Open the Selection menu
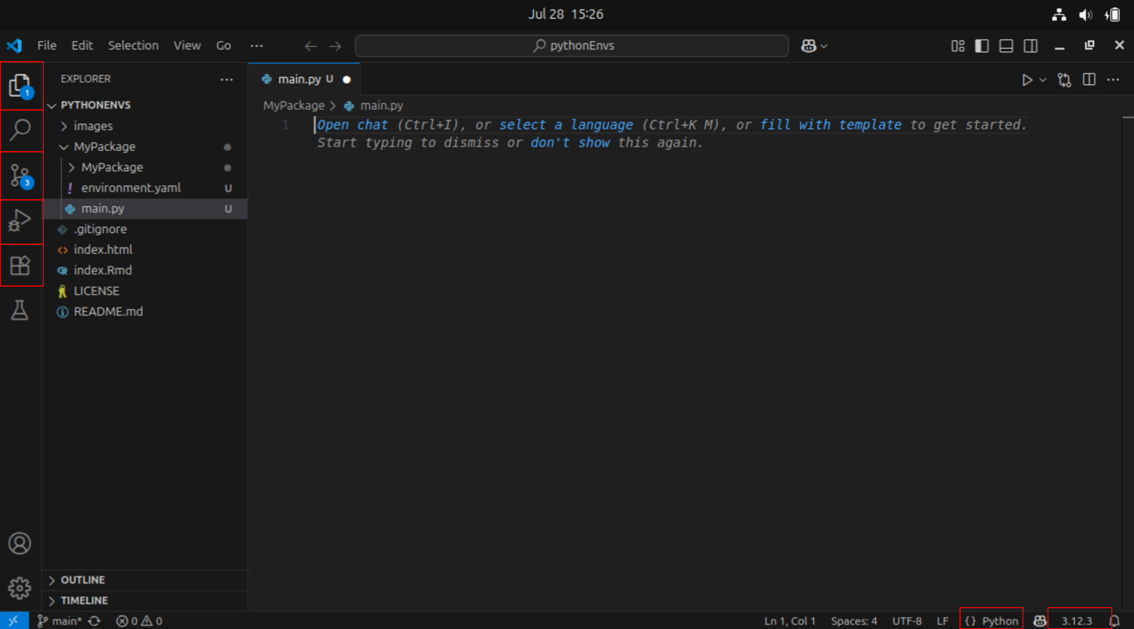Screen dimensions: 1134x629 133,46
